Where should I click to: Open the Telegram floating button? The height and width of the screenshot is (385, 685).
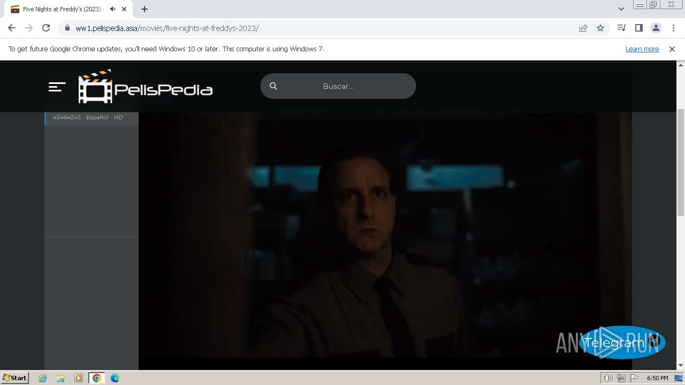(x=622, y=342)
